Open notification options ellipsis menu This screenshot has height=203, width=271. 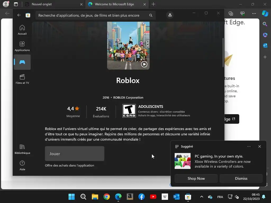pos(249,146)
